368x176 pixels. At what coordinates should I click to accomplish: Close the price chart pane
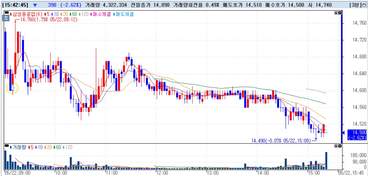pyautogui.click(x=340, y=13)
